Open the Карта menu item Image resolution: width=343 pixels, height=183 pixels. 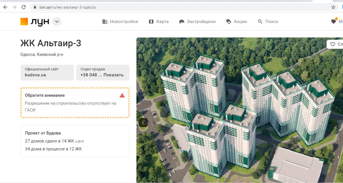tap(158, 22)
